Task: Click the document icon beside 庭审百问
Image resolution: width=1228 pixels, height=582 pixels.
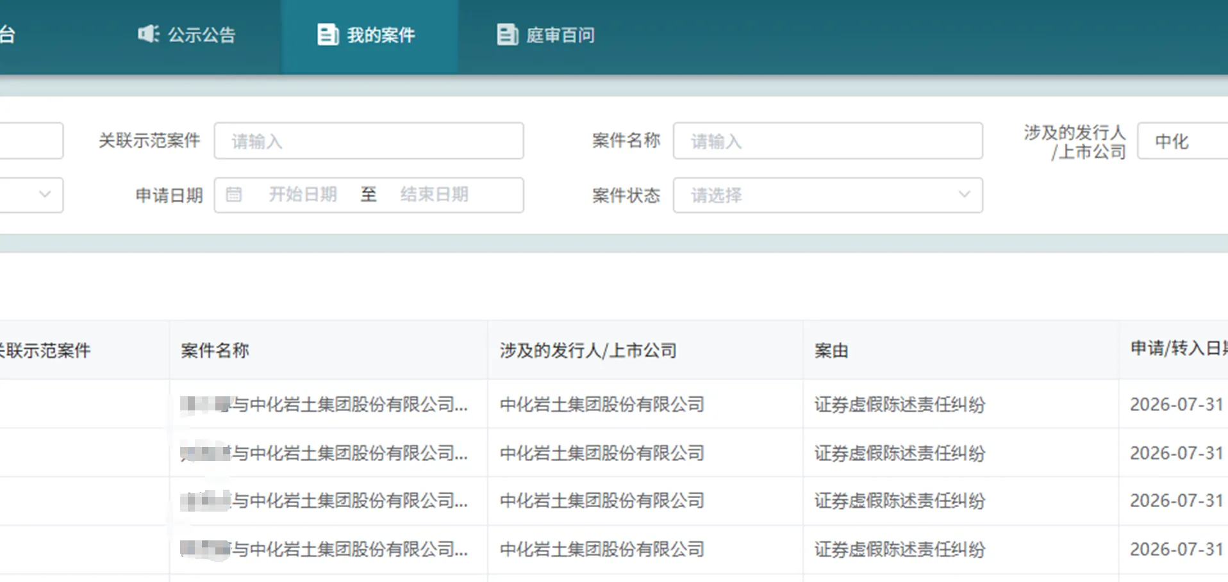Action: pyautogui.click(x=507, y=35)
